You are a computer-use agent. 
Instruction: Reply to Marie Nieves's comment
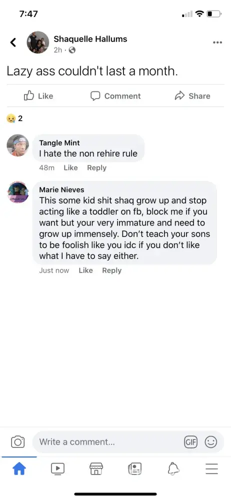coord(111,270)
